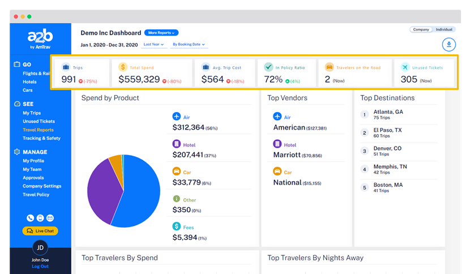The image size is (471, 274).
Task: Select the Company view toggle
Action: [x=421, y=29]
